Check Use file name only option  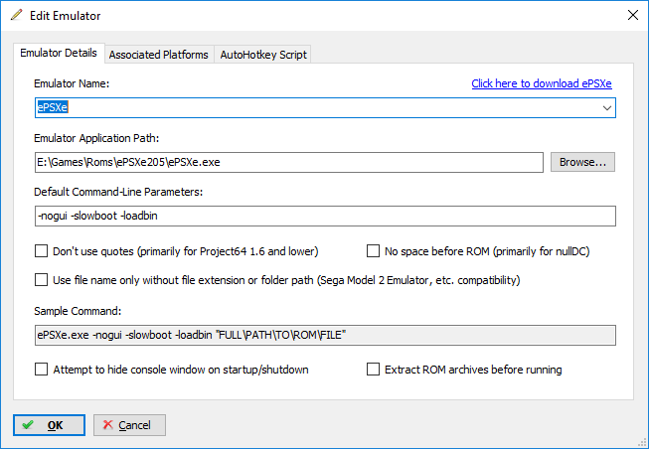41,280
